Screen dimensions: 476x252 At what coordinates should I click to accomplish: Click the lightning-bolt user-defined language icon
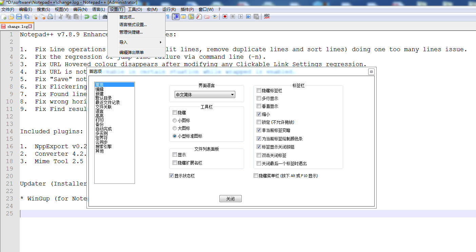click(183, 17)
